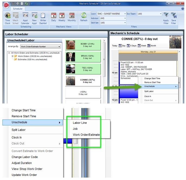Image resolution: width=186 pixels, height=180 pixels.
Task: Click CONNIE's large photo in Mechanic's Schedule
Action: click(x=175, y=42)
